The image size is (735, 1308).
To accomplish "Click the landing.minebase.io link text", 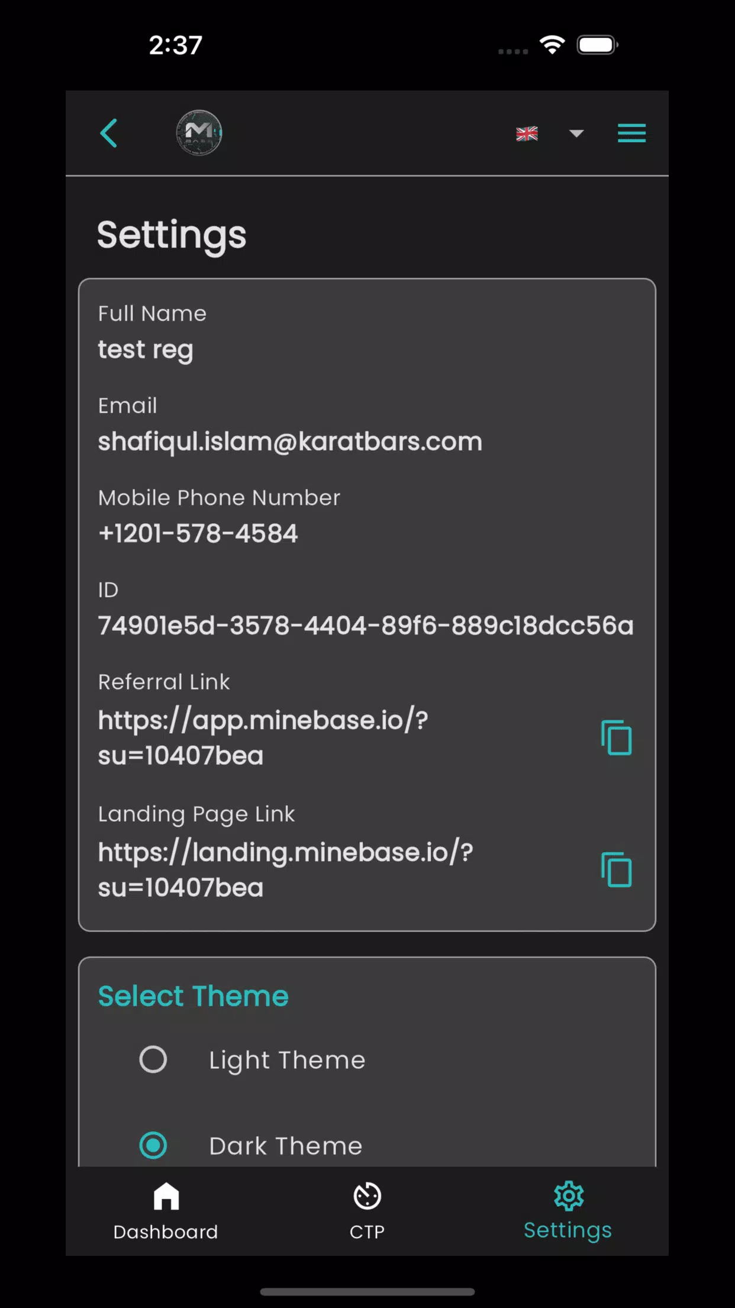I will [x=285, y=870].
